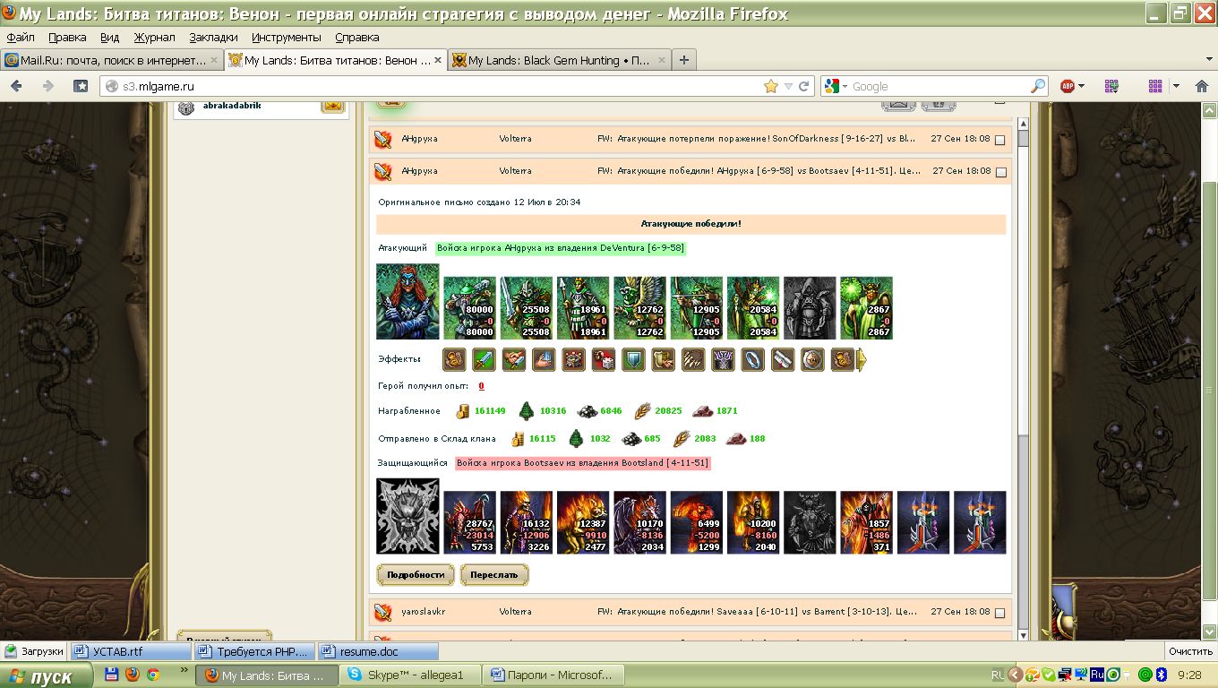Viewport: 1218px width, 688px height.
Task: Tick checkbox for SonOfDarkness defeat message
Action: coord(1000,140)
